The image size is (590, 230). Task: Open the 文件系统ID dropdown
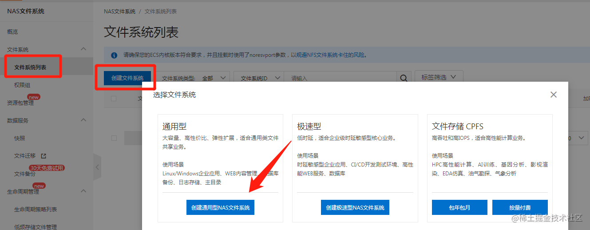point(258,78)
